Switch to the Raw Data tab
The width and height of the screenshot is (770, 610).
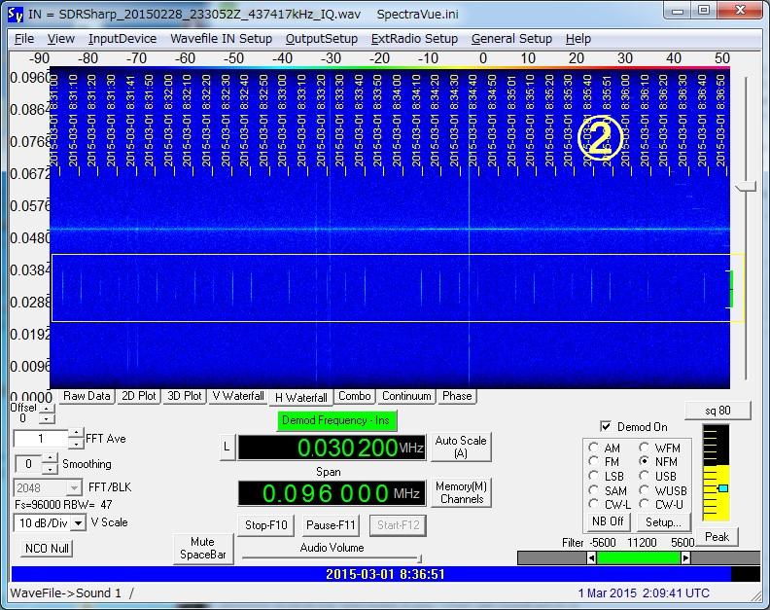coord(87,396)
